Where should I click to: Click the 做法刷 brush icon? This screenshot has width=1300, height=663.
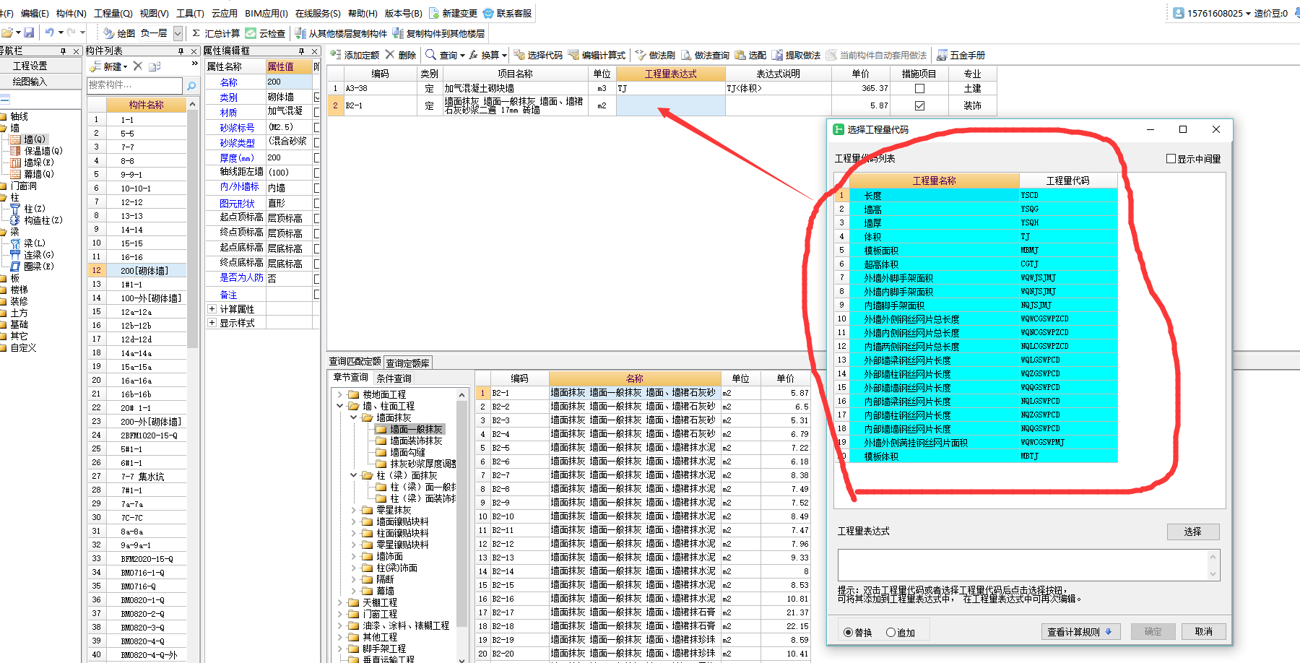click(641, 55)
